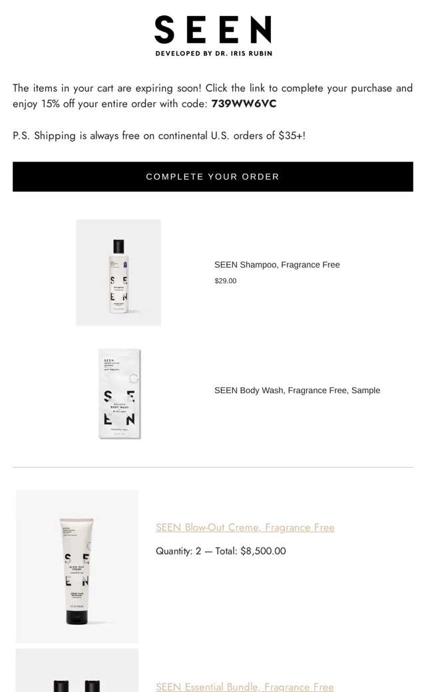Click the COMPLETE YOUR ORDER button
Viewport: 426px width, 692px height.
coord(213,176)
